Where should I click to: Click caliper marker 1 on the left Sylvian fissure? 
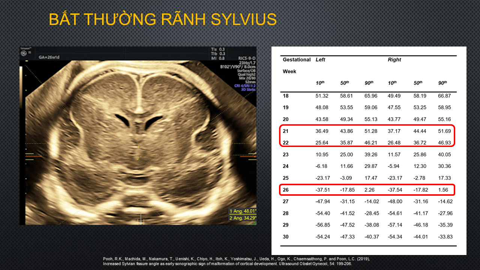[x=76, y=123]
